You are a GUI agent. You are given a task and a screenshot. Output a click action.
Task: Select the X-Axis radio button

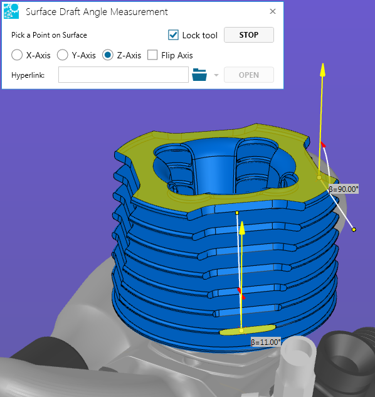(17, 55)
